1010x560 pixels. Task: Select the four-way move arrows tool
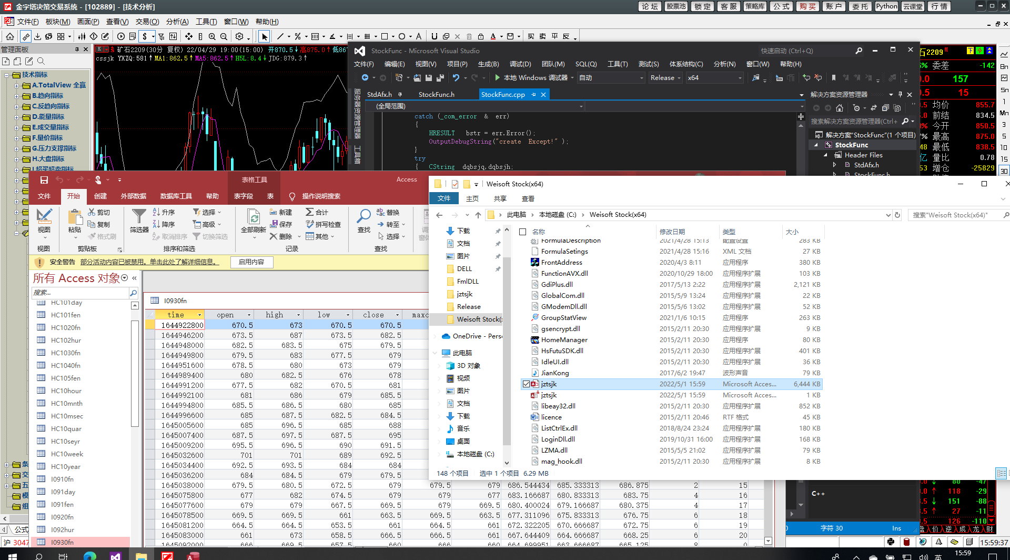pos(189,36)
